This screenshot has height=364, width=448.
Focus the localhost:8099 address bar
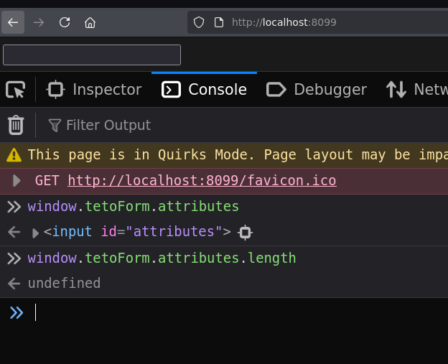click(318, 22)
